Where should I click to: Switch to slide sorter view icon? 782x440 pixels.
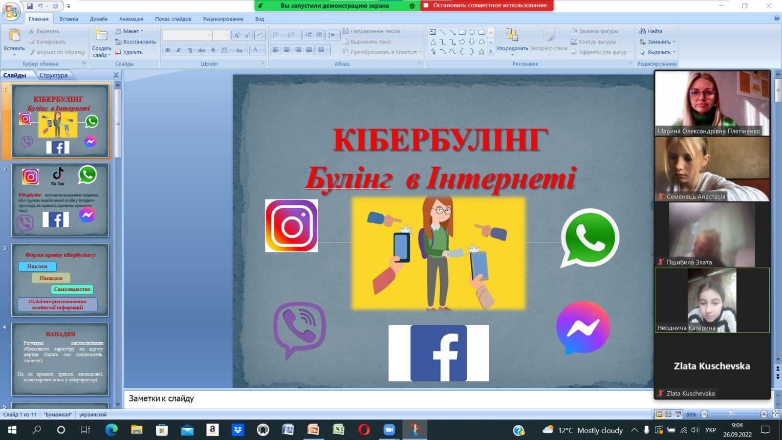(x=668, y=414)
